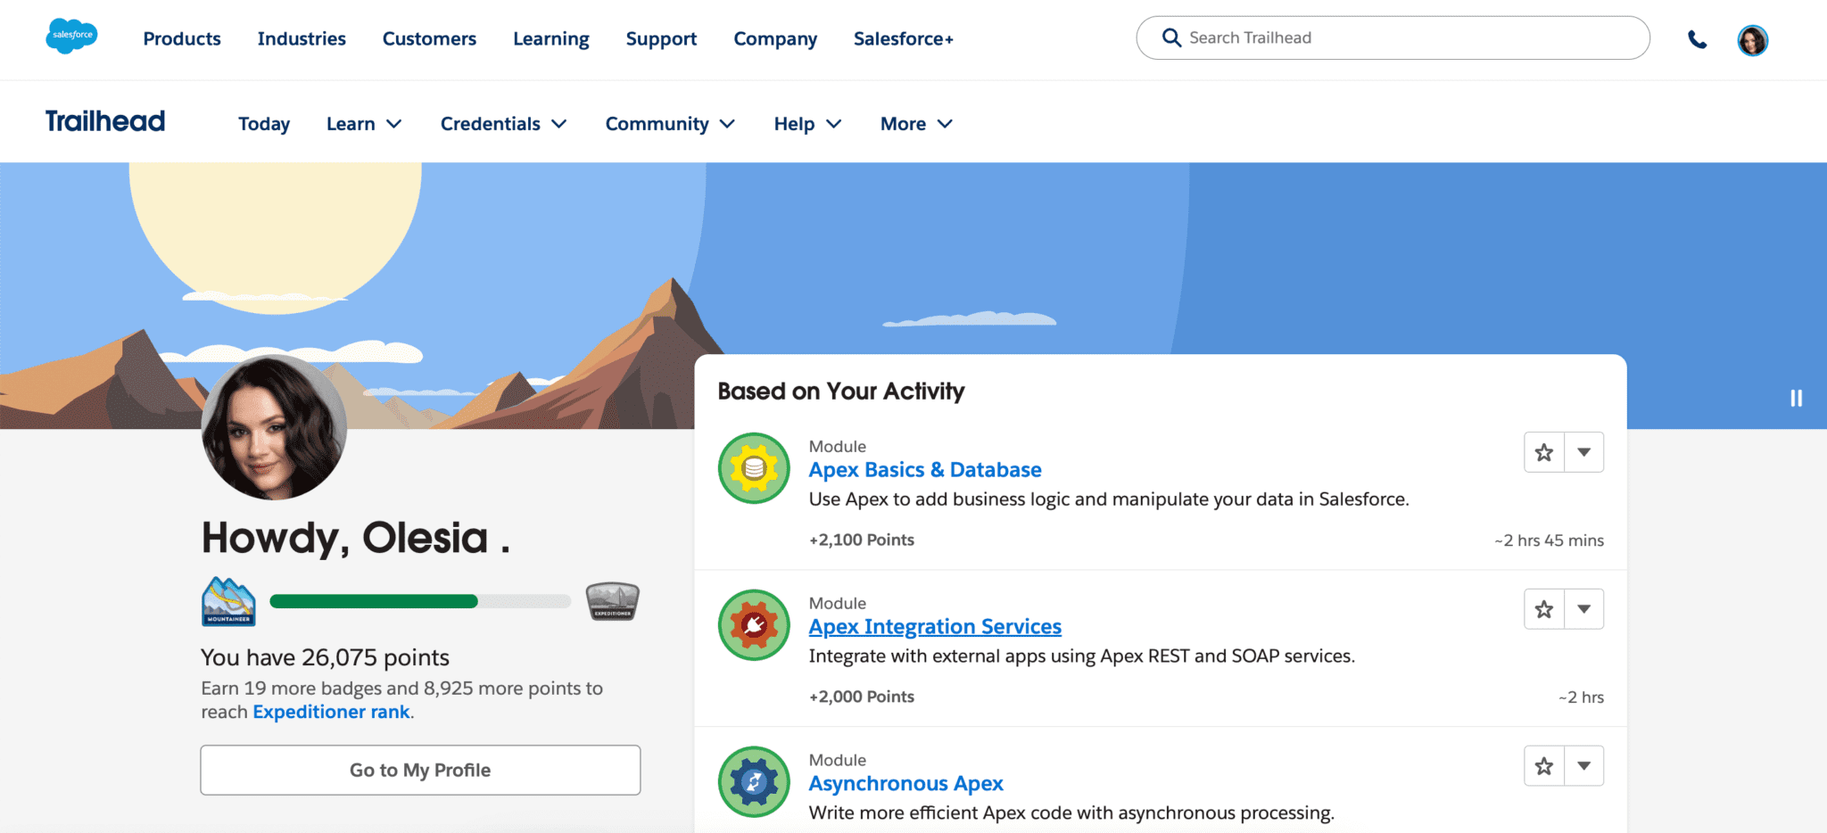
Task: Click the search magnifier icon
Action: [x=1171, y=37]
